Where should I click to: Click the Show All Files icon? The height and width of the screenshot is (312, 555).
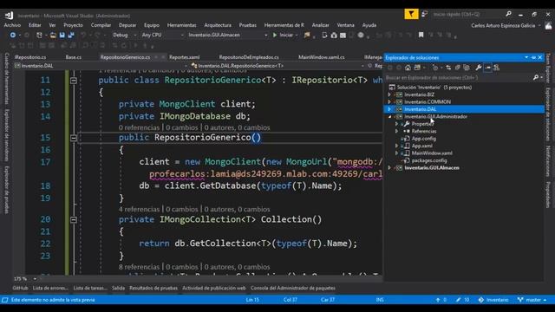tap(467, 68)
